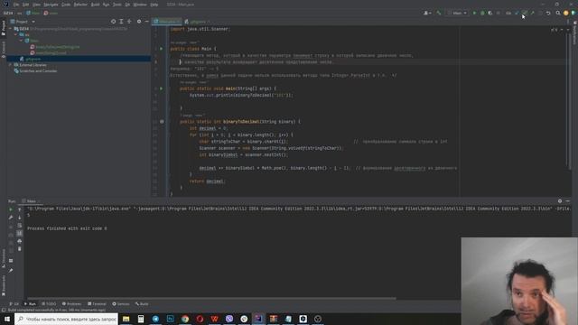Collapse the src folder node

pyautogui.click(x=15, y=34)
